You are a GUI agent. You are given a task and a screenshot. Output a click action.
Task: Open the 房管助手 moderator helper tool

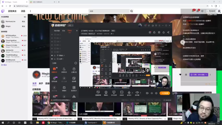coord(64,70)
